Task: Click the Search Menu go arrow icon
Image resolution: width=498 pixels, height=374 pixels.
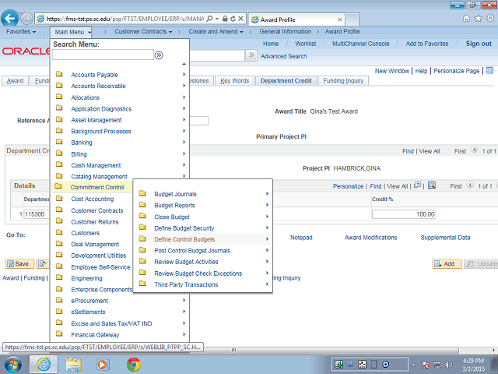Action: [159, 55]
